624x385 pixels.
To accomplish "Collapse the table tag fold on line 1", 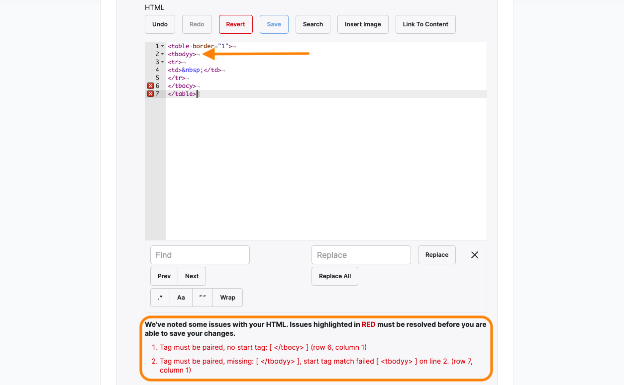I will point(163,45).
